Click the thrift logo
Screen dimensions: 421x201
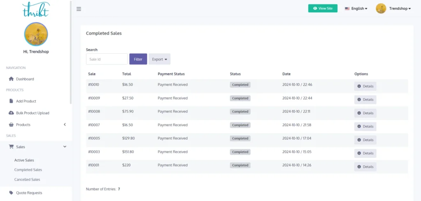click(x=36, y=9)
